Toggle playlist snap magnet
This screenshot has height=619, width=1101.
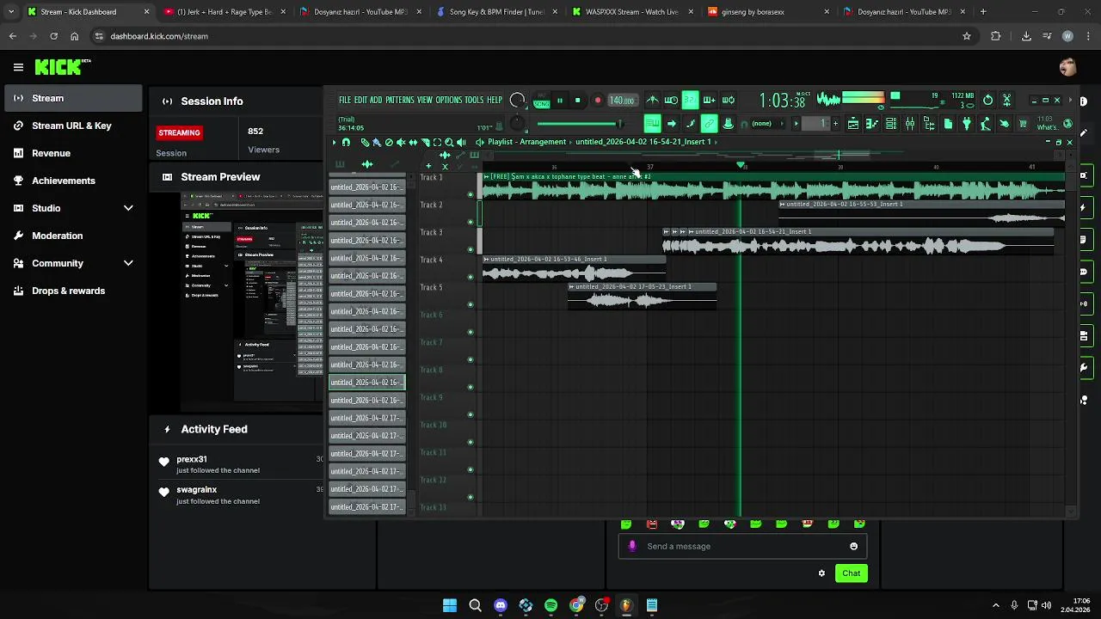346,142
